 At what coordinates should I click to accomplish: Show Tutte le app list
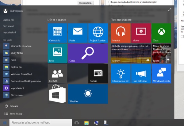click(x=13, y=114)
